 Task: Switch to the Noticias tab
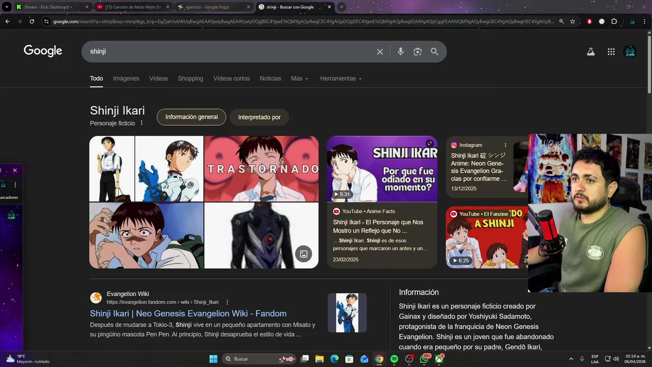(x=270, y=78)
